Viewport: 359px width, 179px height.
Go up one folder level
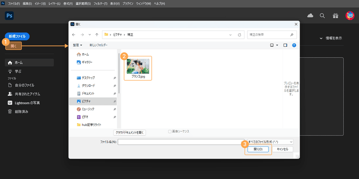coord(97,35)
